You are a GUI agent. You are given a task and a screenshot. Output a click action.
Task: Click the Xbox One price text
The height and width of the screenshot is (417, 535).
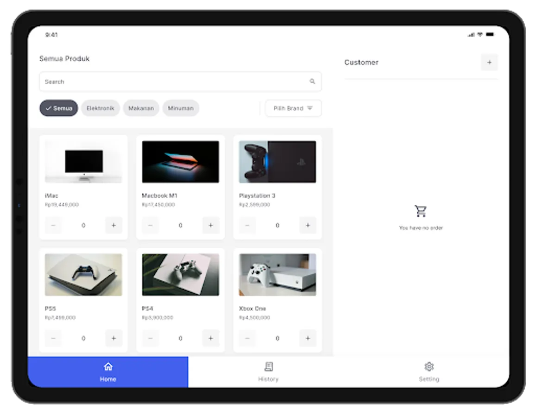(254, 318)
